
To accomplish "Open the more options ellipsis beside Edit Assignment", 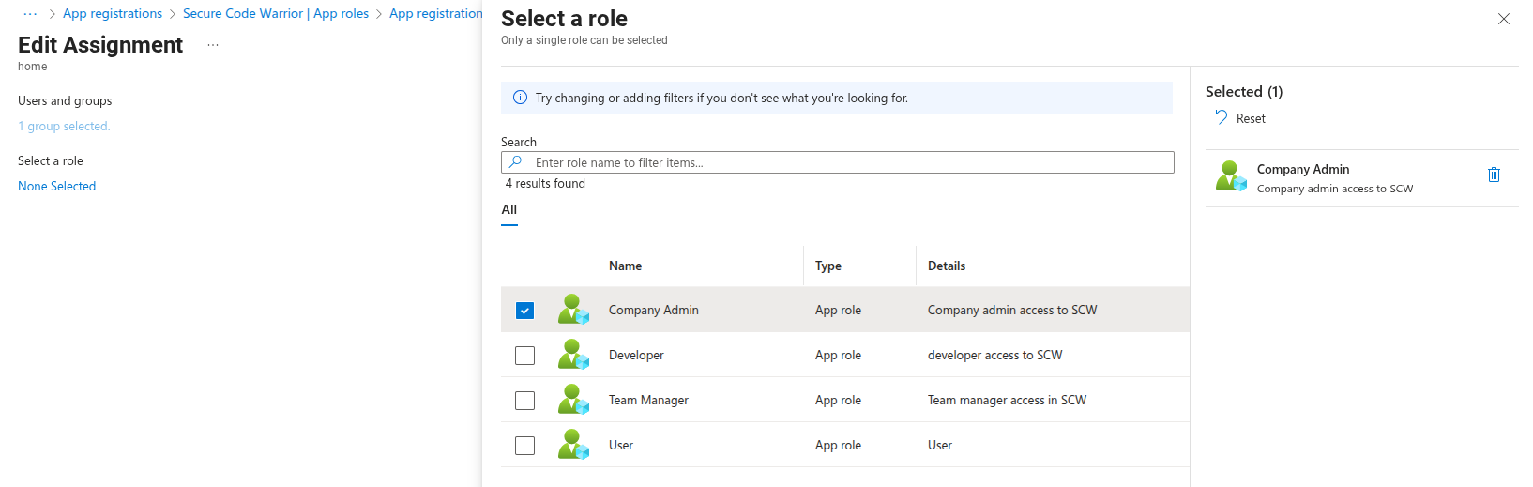I will [x=213, y=45].
